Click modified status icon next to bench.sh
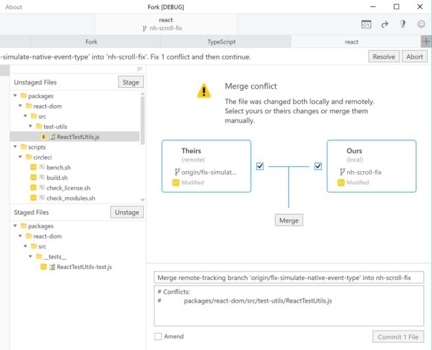The width and height of the screenshot is (432, 350). pos(34,168)
